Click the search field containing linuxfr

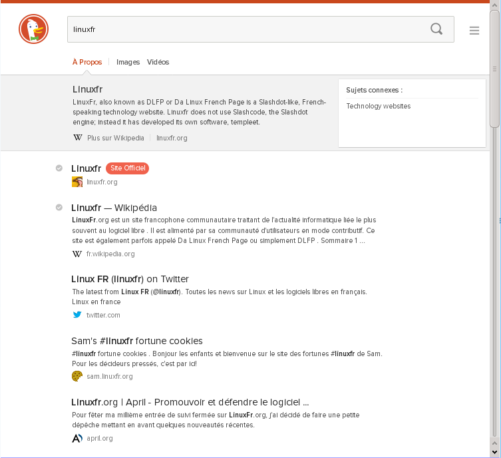pyautogui.click(x=246, y=29)
